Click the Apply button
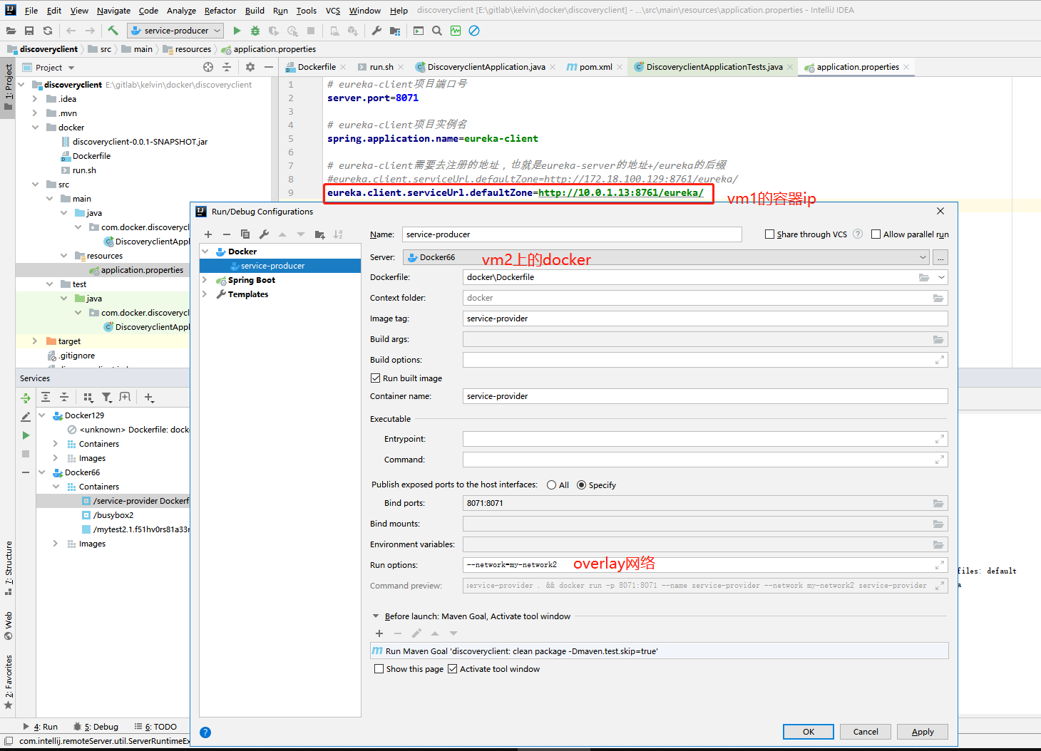The width and height of the screenshot is (1041, 751). pos(923,732)
